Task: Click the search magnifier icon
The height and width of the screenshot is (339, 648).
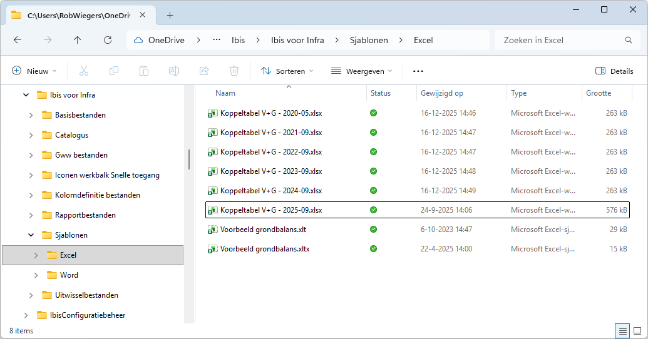Action: (629, 40)
